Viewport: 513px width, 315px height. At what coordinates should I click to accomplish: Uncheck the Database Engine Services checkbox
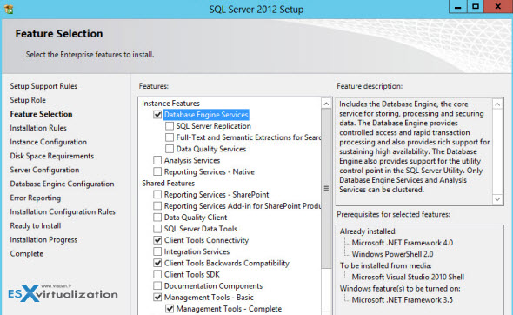tap(157, 115)
